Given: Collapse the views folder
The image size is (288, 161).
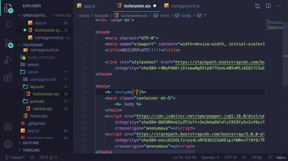Looking at the screenshot, I should pyautogui.click(x=33, y=72).
